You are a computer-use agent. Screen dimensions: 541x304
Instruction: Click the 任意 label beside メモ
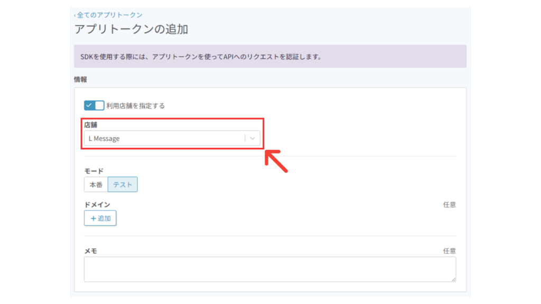pos(449,251)
